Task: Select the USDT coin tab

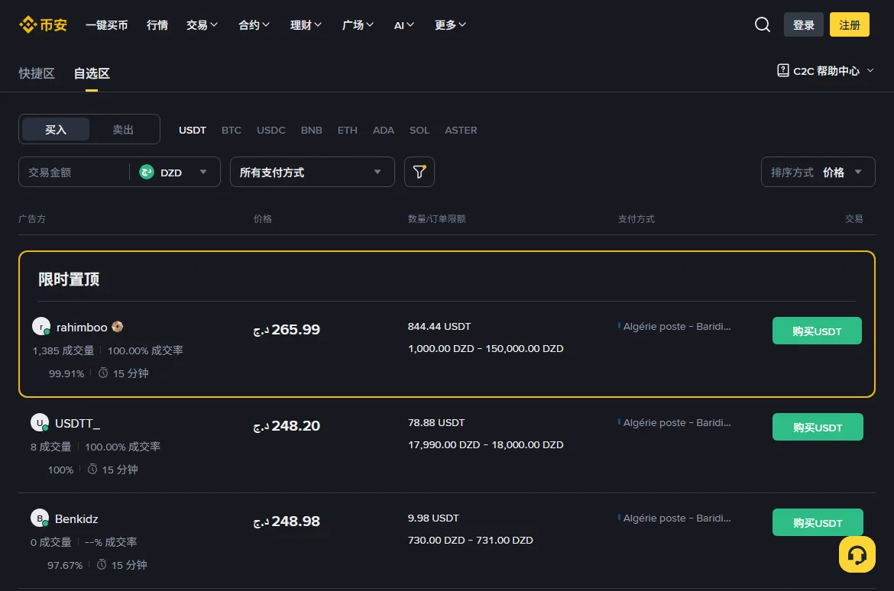Action: point(192,130)
